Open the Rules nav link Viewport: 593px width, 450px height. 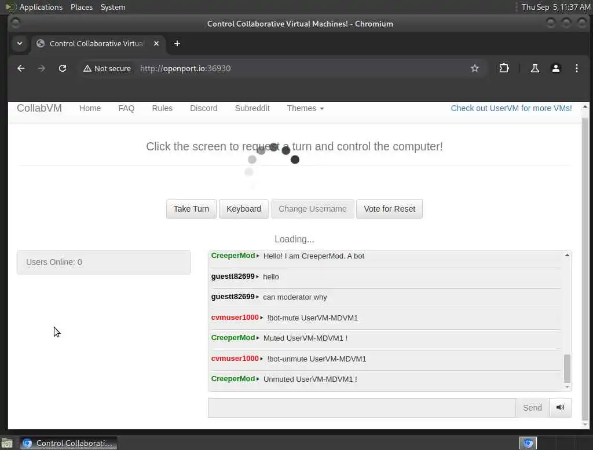click(162, 108)
